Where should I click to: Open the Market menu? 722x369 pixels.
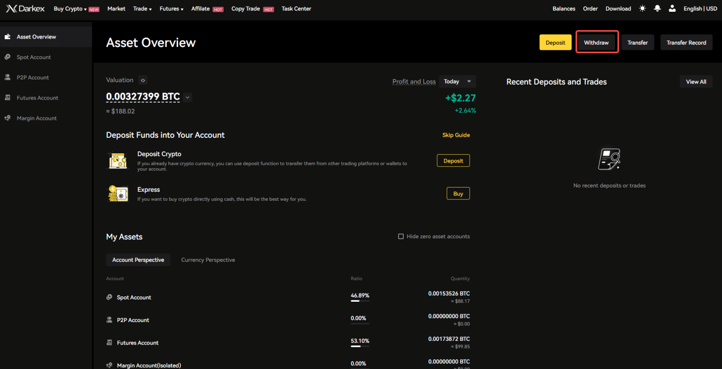(116, 8)
